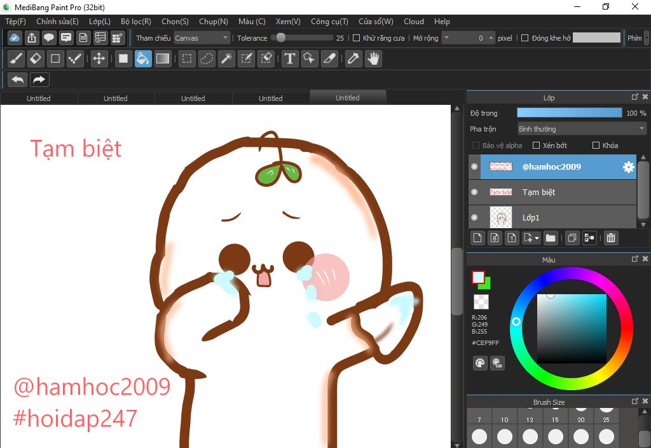
Task: Hide the @hamhoc2009 layer
Action: pyautogui.click(x=474, y=166)
